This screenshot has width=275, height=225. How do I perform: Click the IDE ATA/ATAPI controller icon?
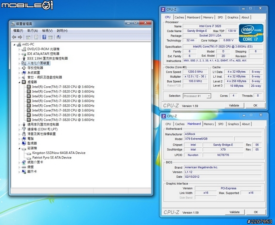[24, 54]
